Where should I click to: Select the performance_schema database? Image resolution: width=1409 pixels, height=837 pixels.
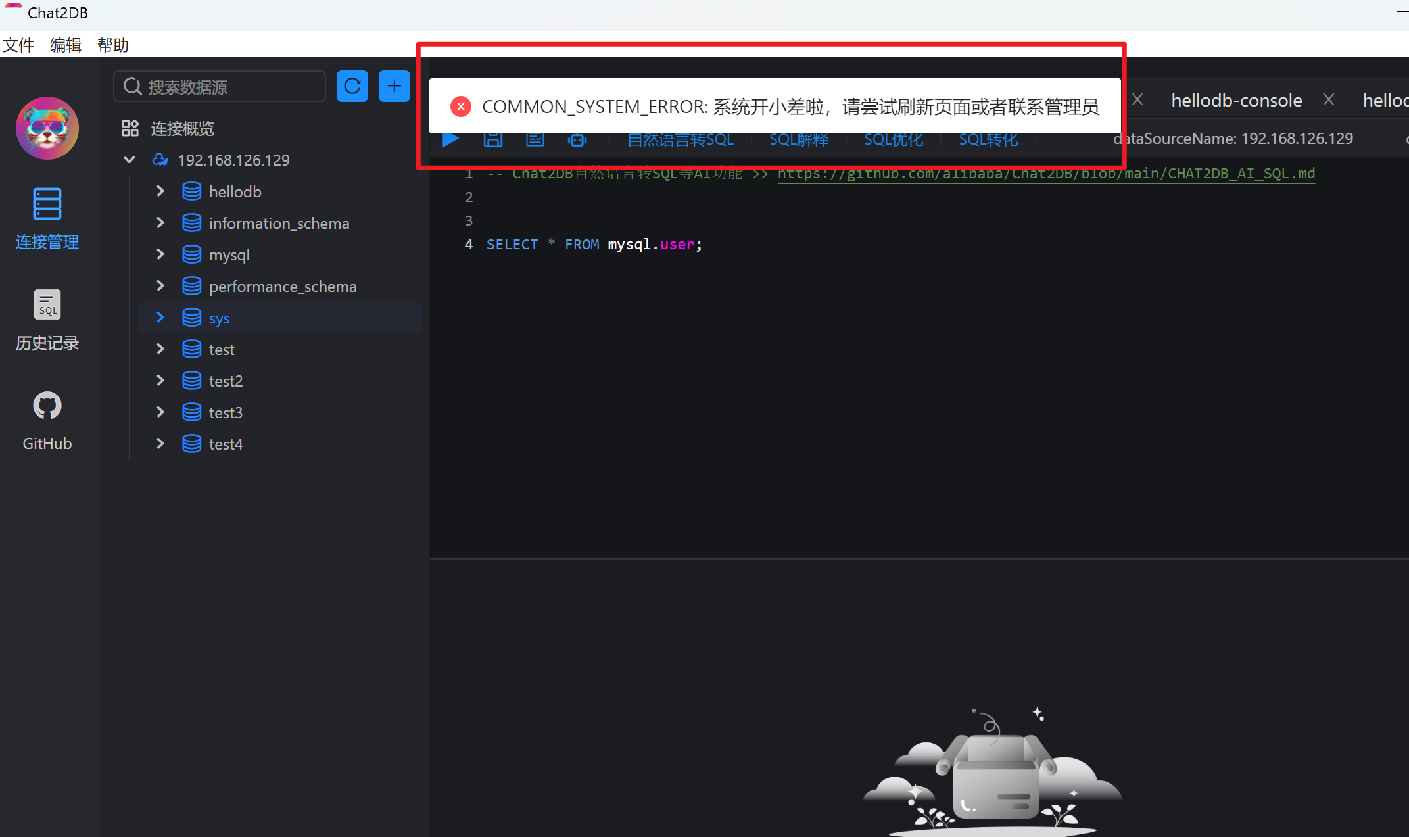pos(283,287)
